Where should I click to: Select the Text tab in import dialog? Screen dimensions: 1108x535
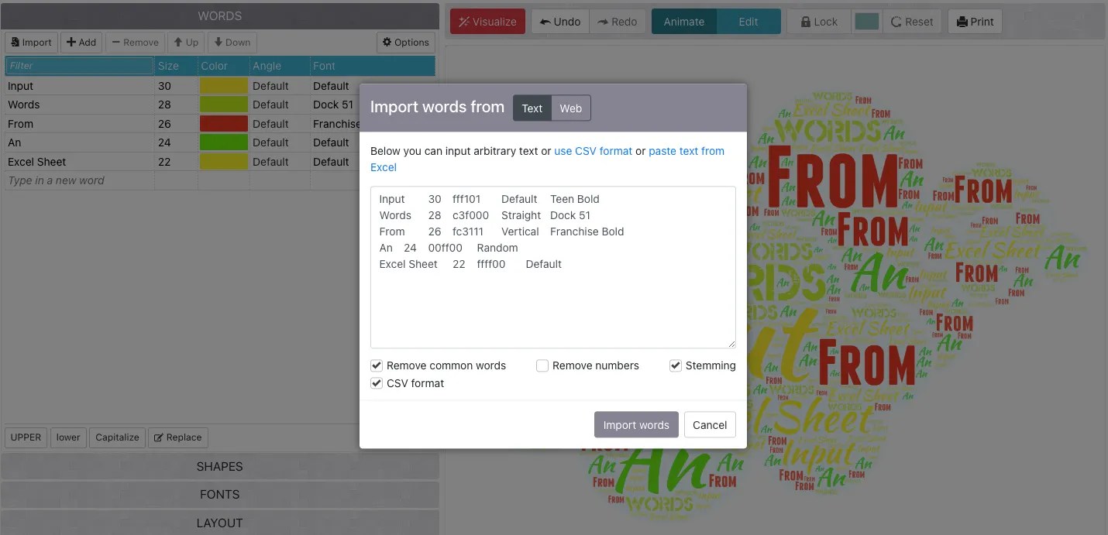tap(532, 108)
